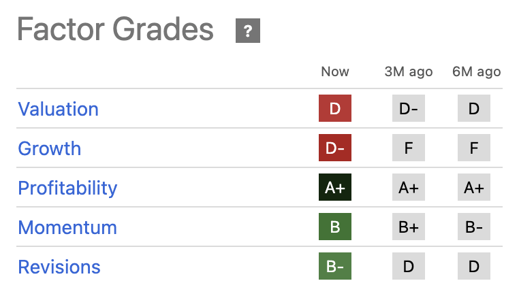Click the current Growth D- grade badge
The width and height of the screenshot is (519, 298).
tap(335, 148)
